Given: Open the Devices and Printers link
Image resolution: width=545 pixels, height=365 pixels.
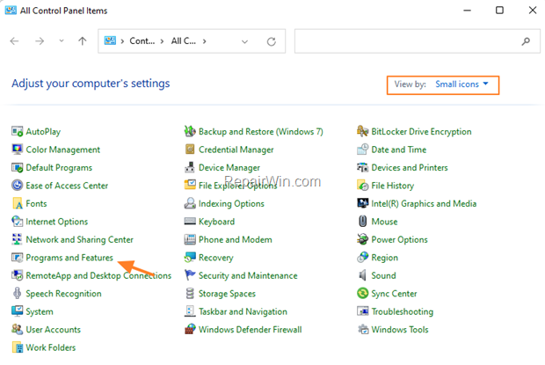Looking at the screenshot, I should point(410,168).
